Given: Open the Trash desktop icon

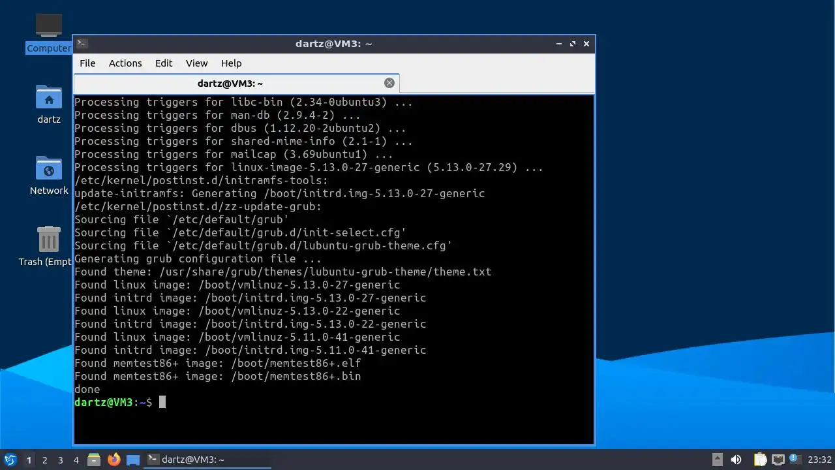Looking at the screenshot, I should pyautogui.click(x=49, y=247).
